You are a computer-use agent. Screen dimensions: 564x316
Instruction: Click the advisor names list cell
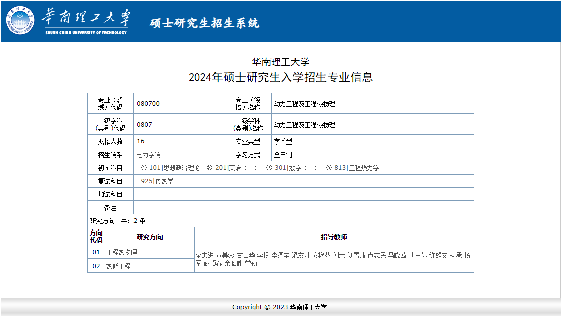(334, 260)
